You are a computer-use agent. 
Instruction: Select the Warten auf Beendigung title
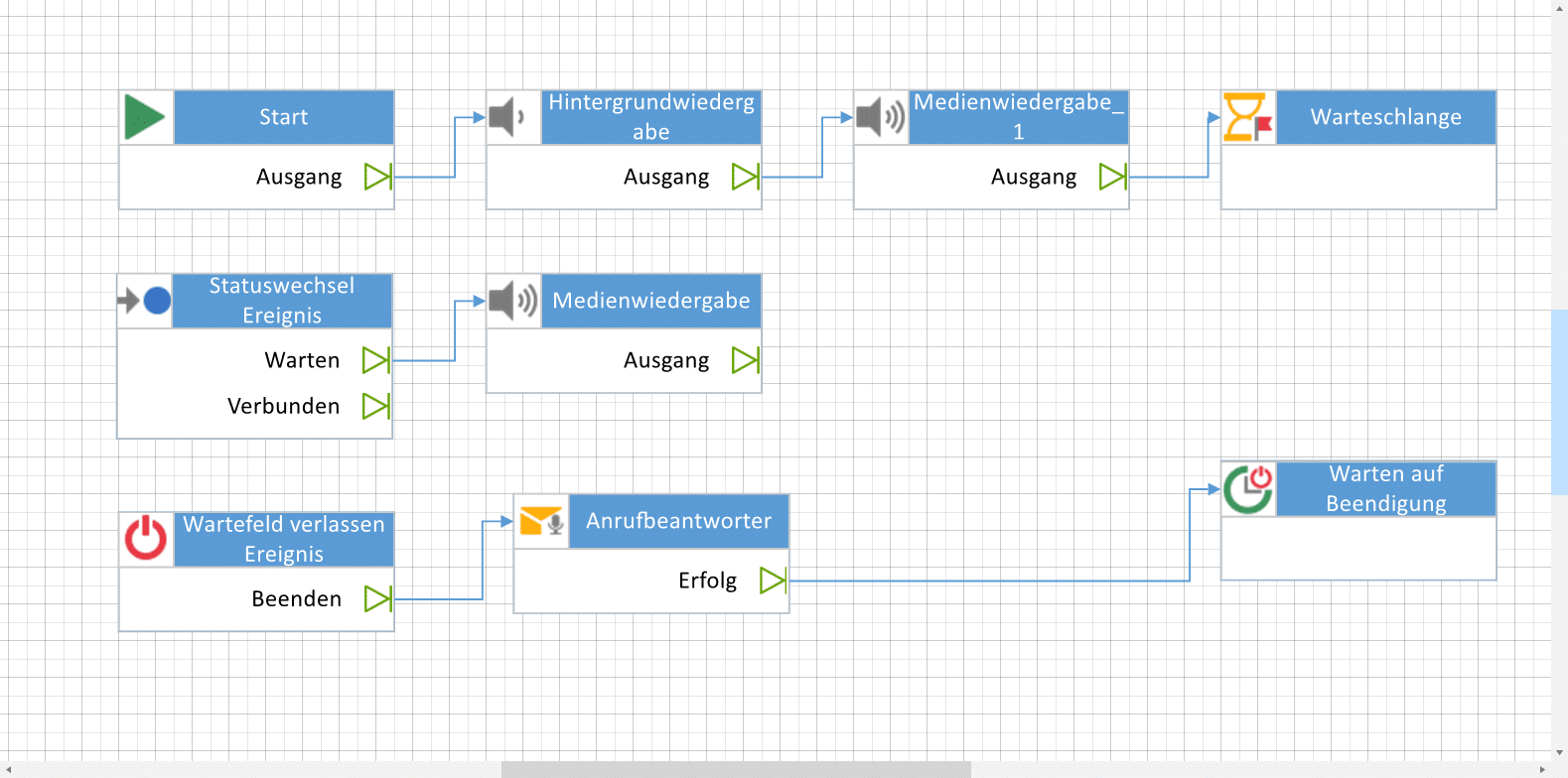point(1386,488)
